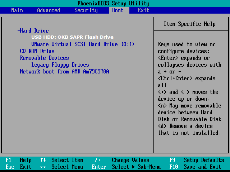
Task: Switch to the Advanced tab
Action: pos(49,10)
